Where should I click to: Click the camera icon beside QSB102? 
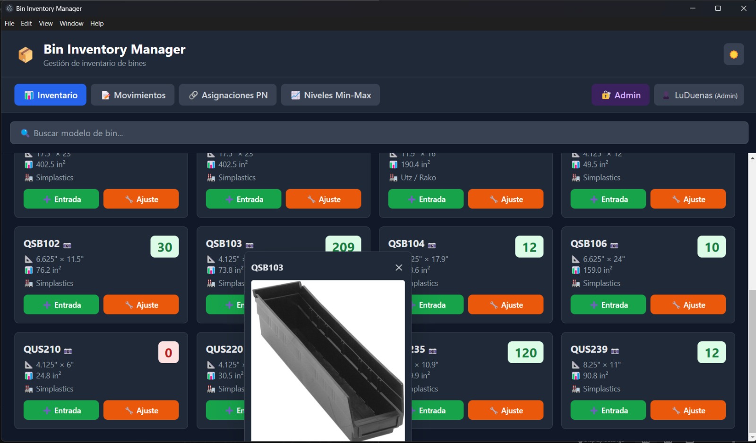[x=67, y=244]
